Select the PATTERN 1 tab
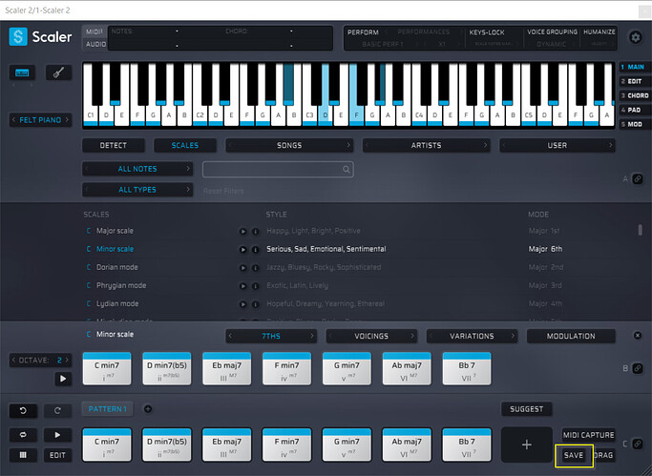 pyautogui.click(x=107, y=409)
